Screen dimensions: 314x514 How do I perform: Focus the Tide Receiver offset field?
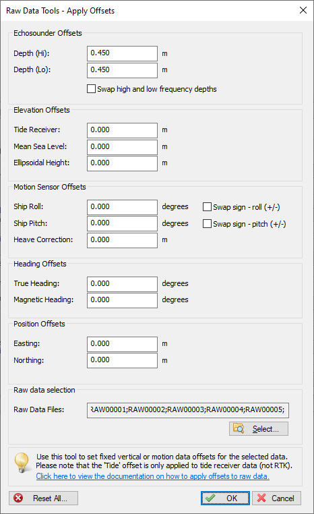pos(122,130)
